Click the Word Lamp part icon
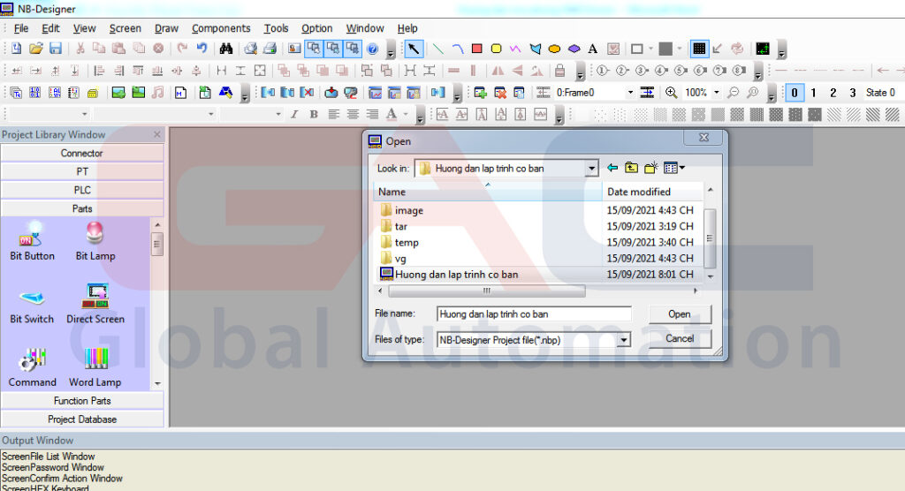The width and height of the screenshot is (905, 491). pyautogui.click(x=95, y=359)
